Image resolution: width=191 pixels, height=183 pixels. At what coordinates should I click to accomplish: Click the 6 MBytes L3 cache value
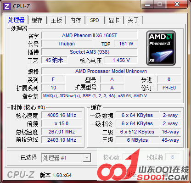point(137,140)
